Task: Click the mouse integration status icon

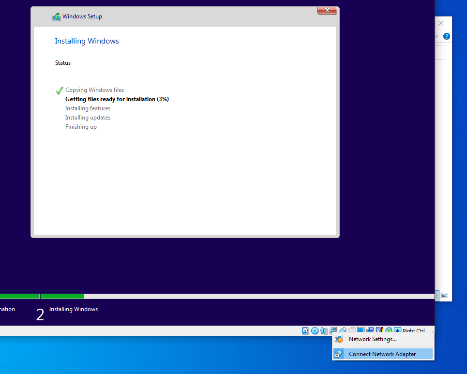Action: click(x=389, y=331)
